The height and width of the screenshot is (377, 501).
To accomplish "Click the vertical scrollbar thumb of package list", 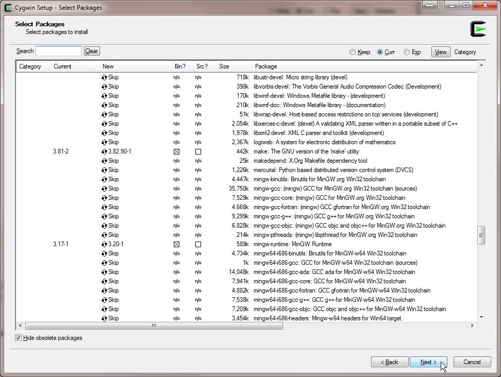I will click(481, 235).
